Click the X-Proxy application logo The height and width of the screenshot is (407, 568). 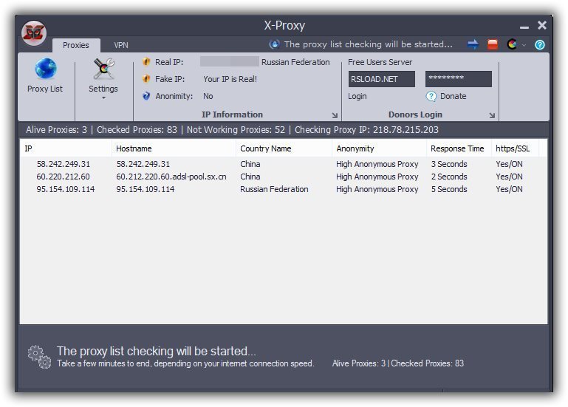(x=34, y=33)
